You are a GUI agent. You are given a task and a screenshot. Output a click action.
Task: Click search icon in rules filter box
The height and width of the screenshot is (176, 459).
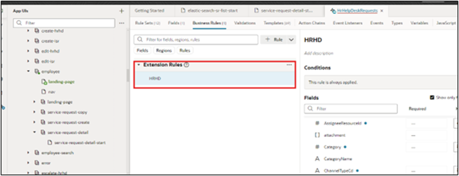[x=140, y=39]
